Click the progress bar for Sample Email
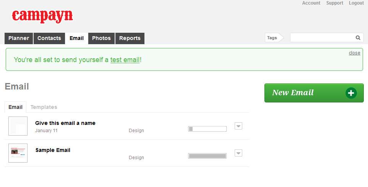 point(207,156)
